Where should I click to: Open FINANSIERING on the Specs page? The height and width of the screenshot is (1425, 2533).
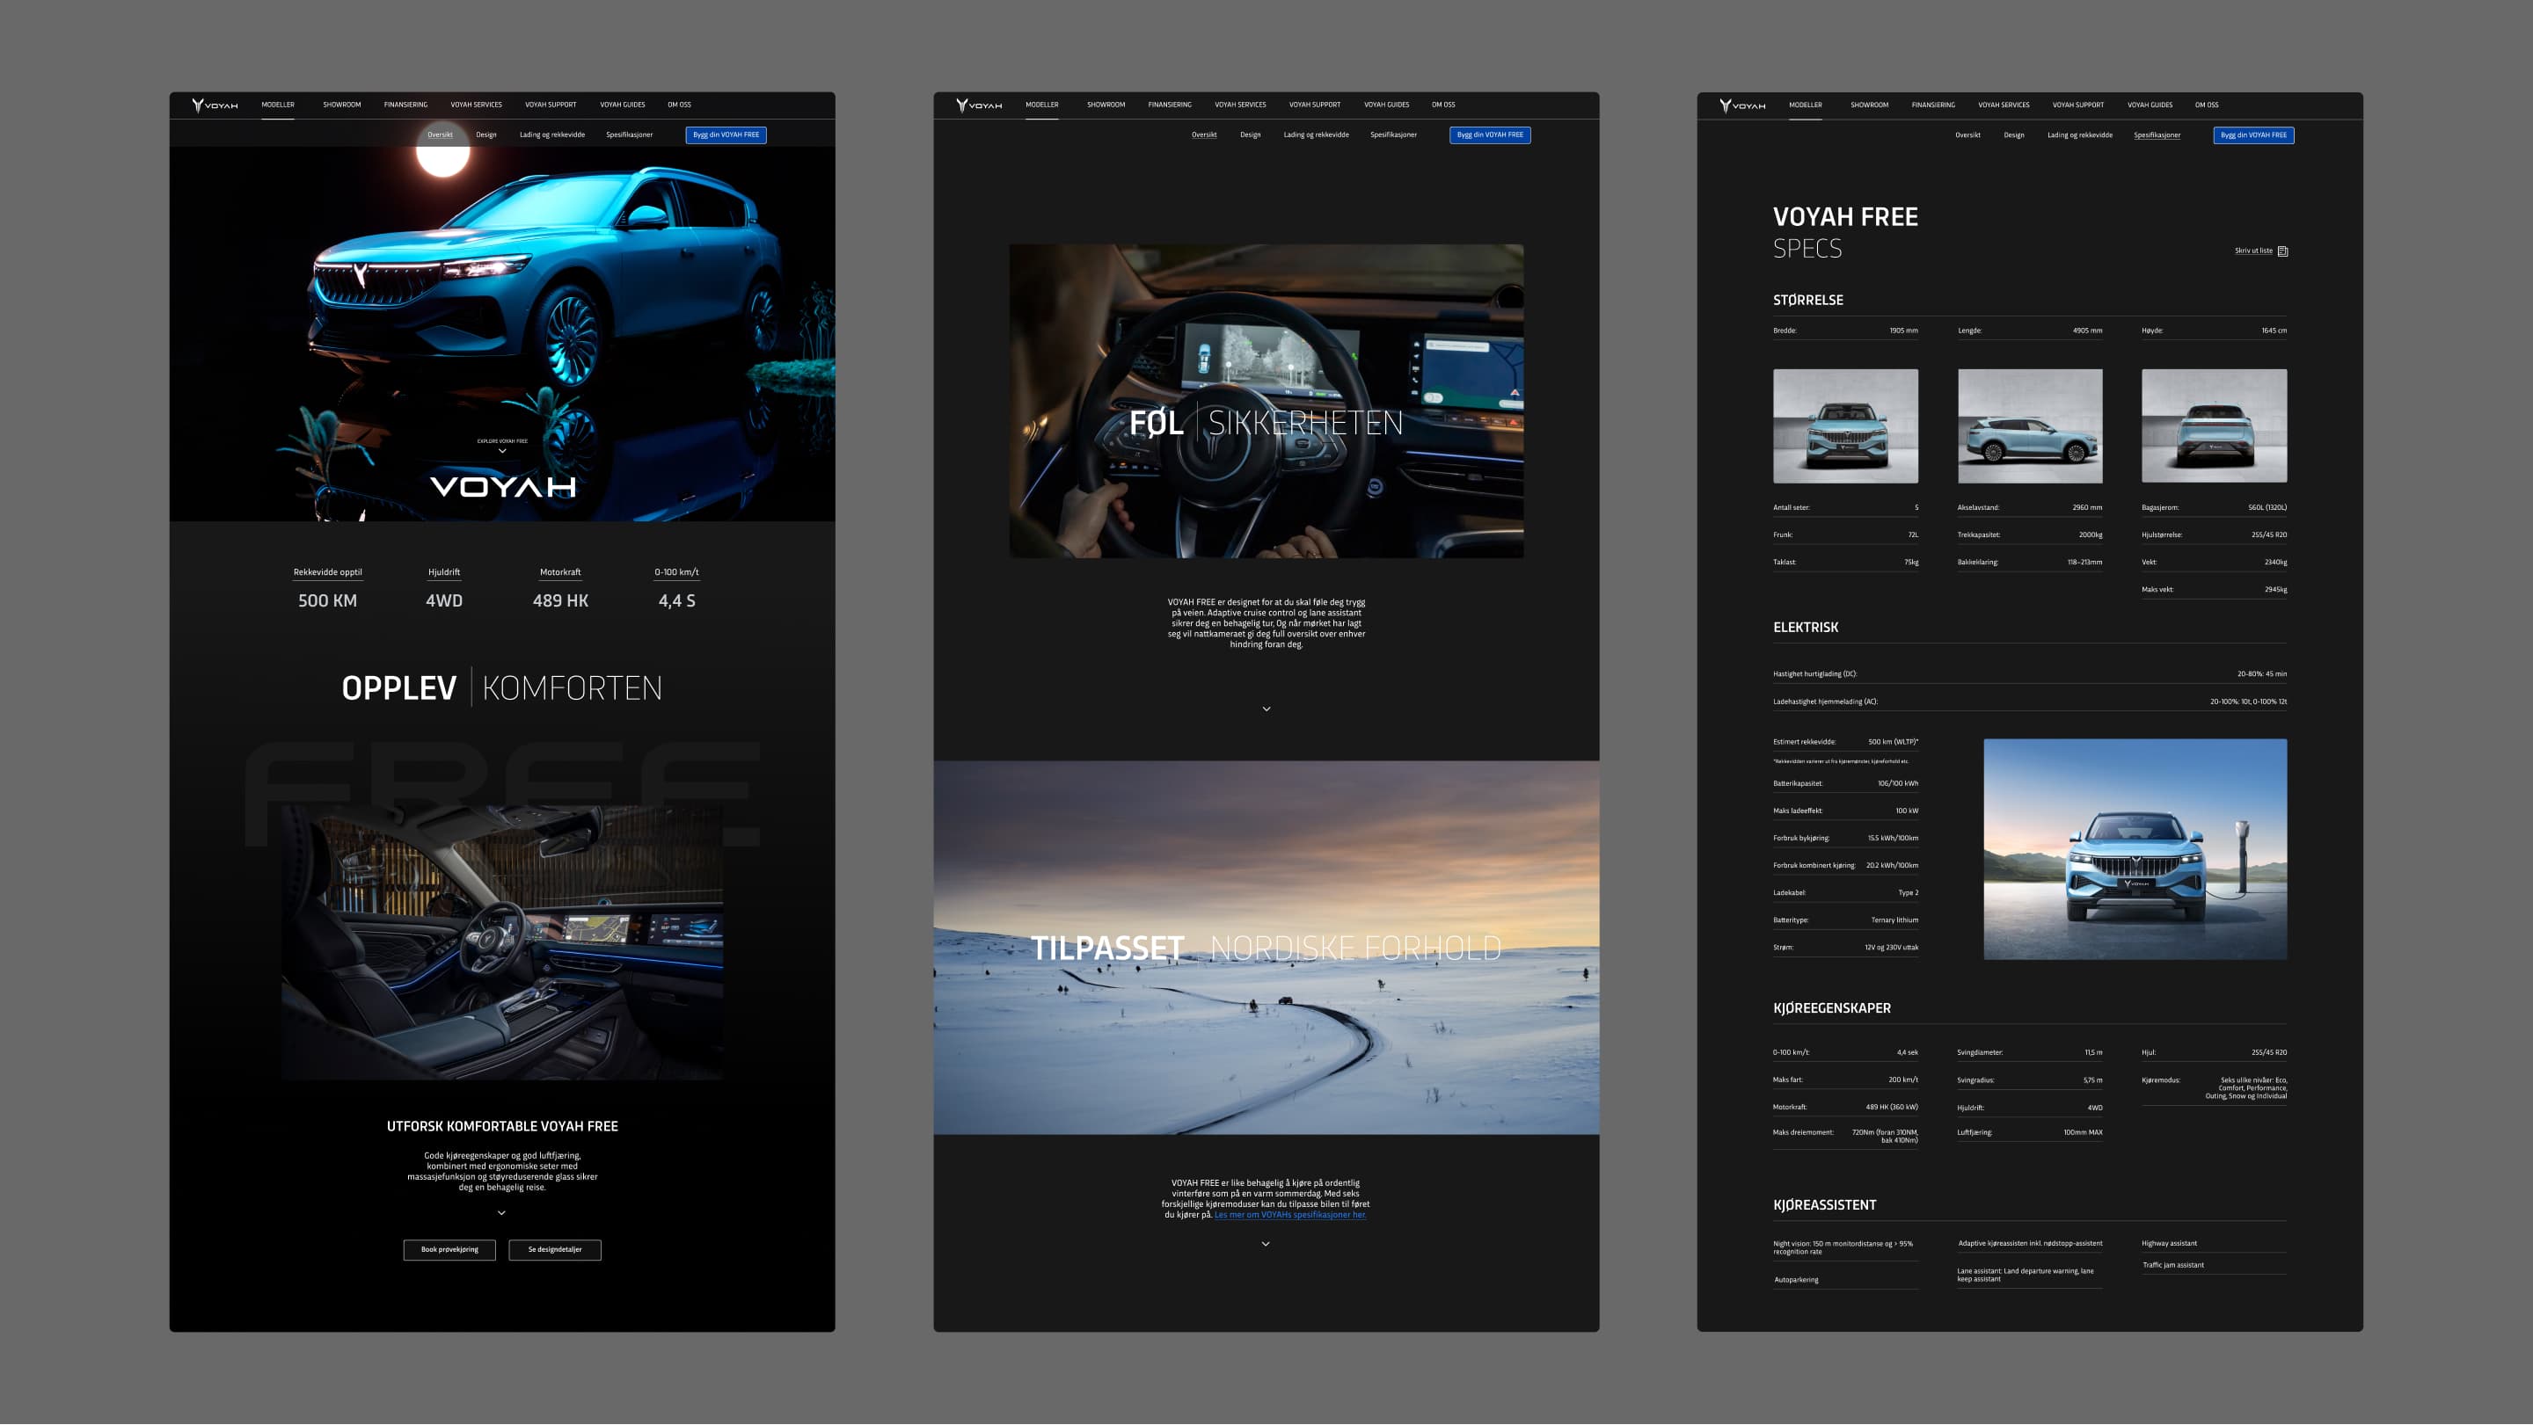tap(1933, 105)
